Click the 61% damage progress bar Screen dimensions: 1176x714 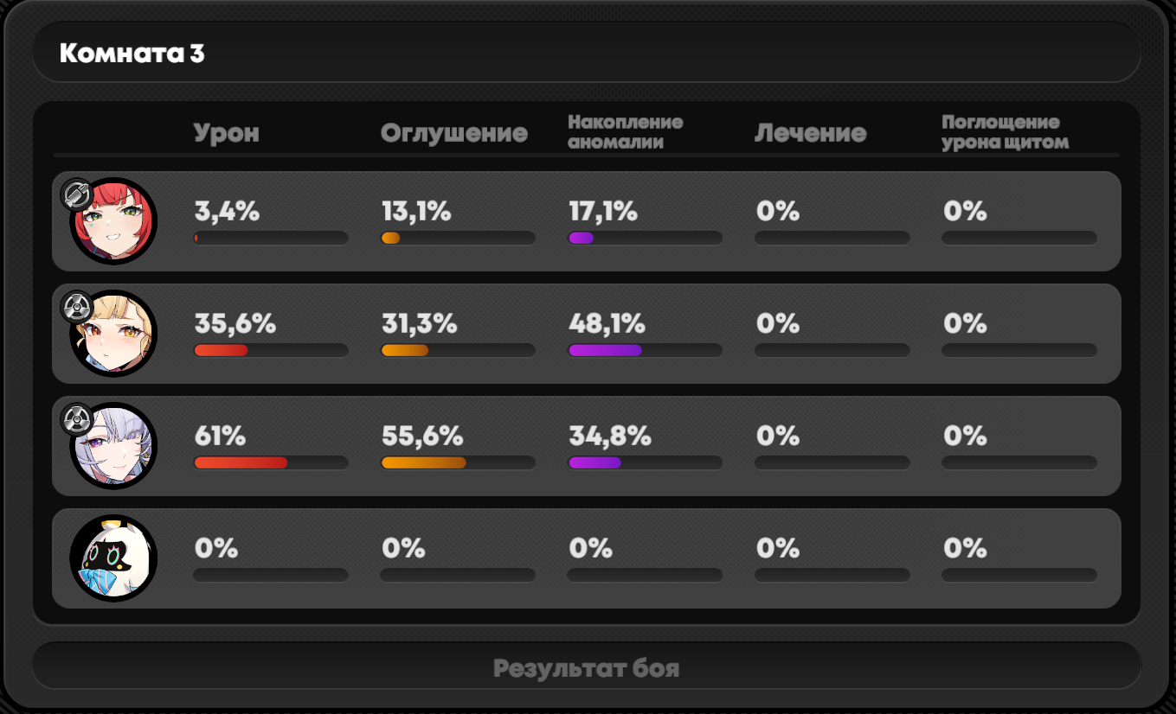[x=271, y=462]
